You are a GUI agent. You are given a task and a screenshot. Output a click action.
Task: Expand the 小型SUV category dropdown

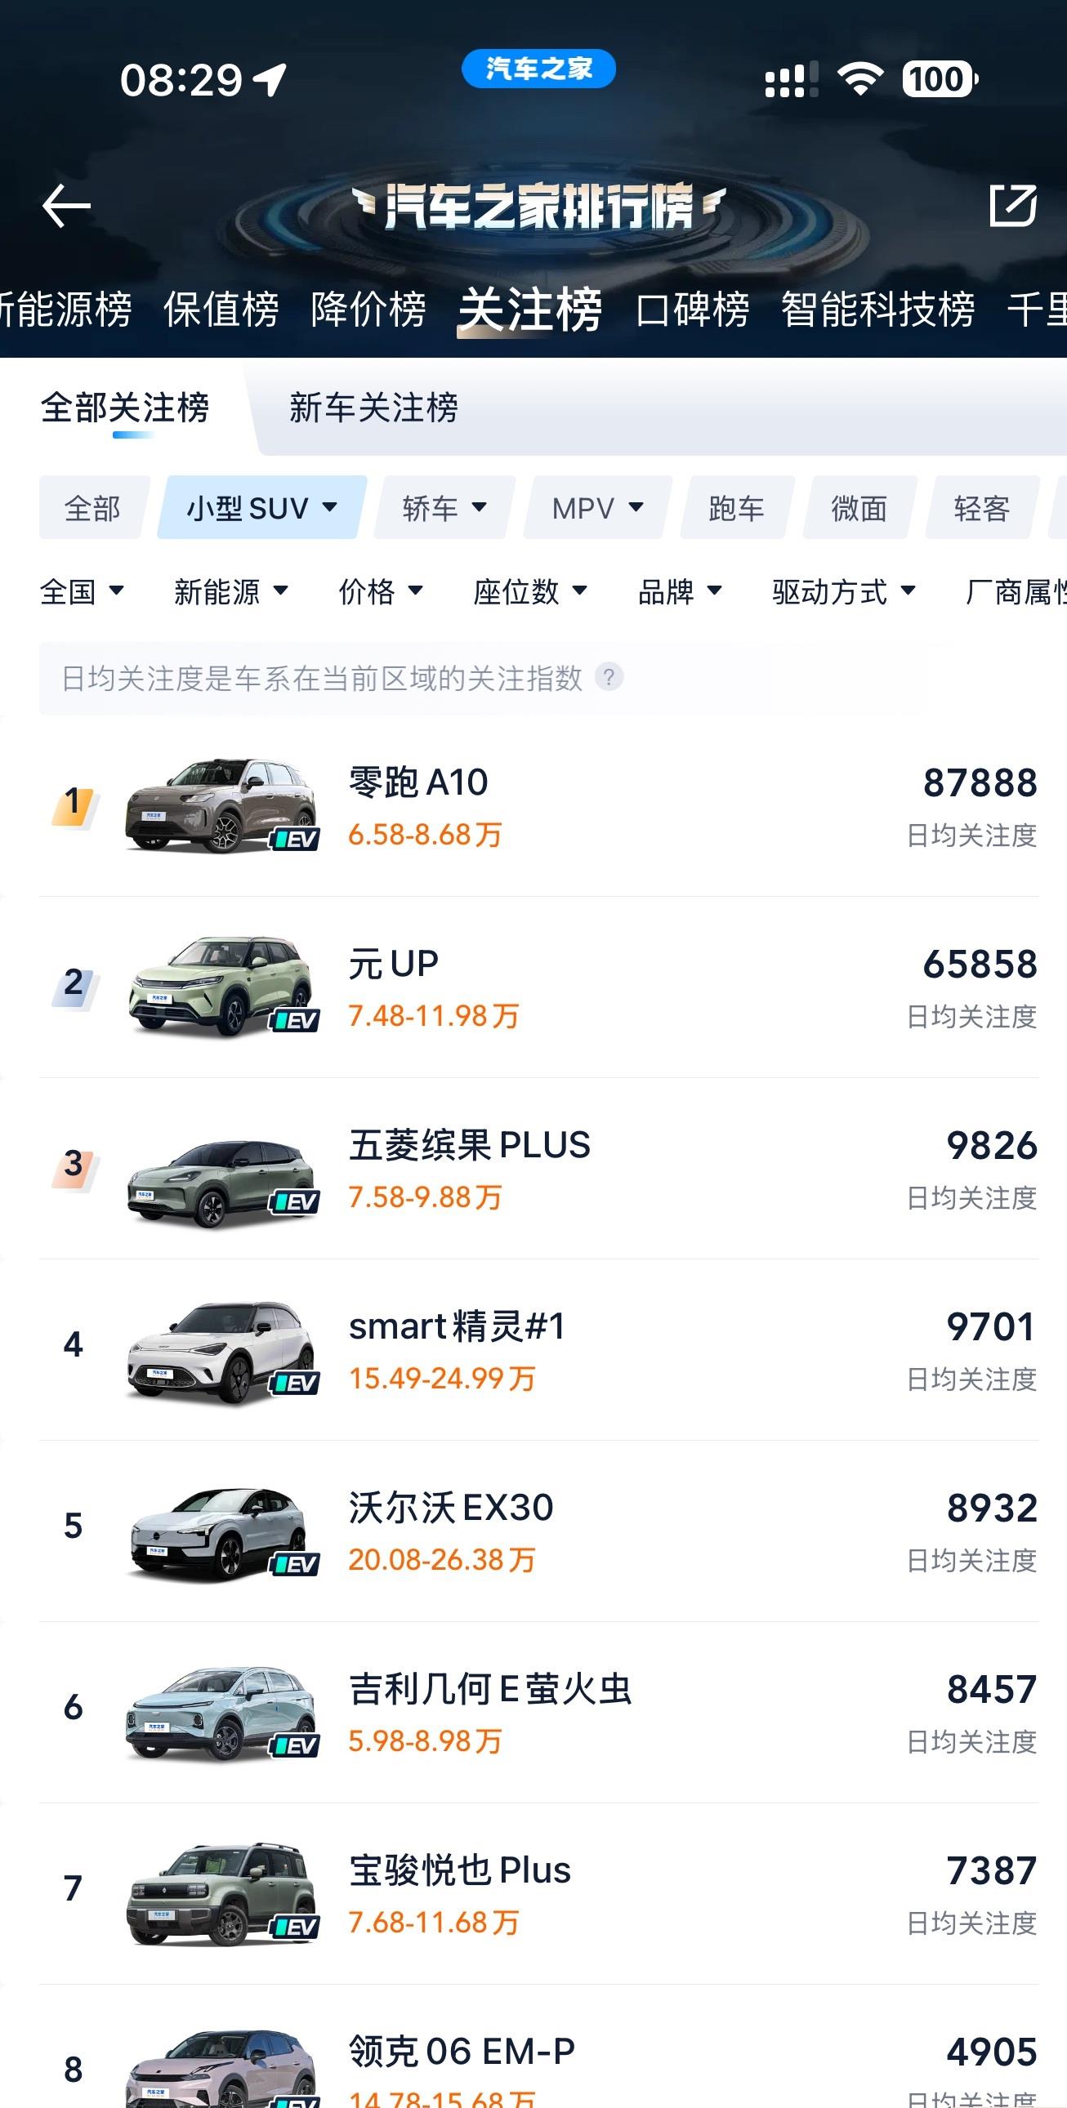tap(262, 508)
